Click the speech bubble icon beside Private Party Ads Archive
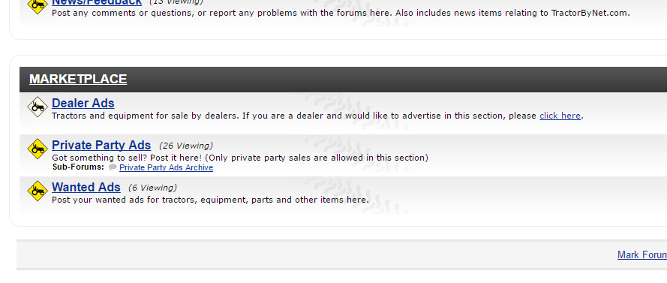Viewport: 667px width, 283px height. coord(113,167)
